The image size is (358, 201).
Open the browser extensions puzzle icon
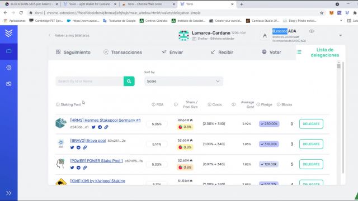click(x=355, y=13)
